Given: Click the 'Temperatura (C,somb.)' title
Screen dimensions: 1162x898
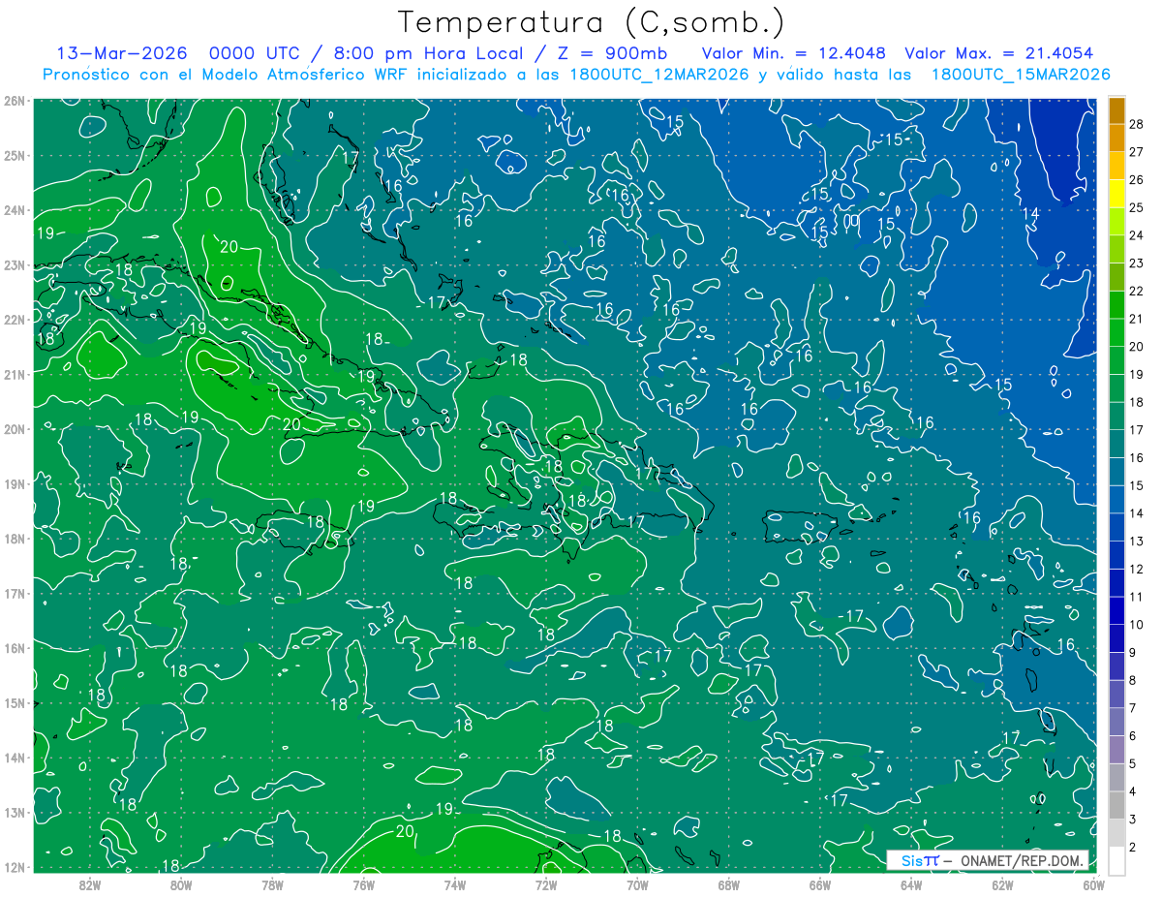Looking at the screenshot, I should 592,22.
